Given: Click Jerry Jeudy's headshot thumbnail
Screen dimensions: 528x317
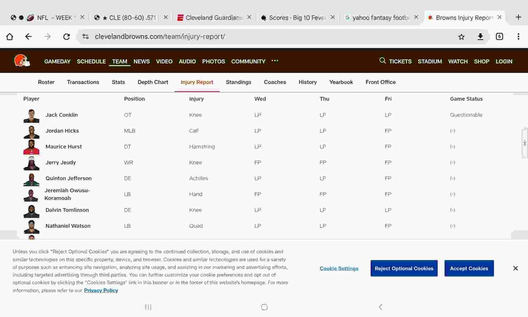Looking at the screenshot, I should pyautogui.click(x=31, y=163).
